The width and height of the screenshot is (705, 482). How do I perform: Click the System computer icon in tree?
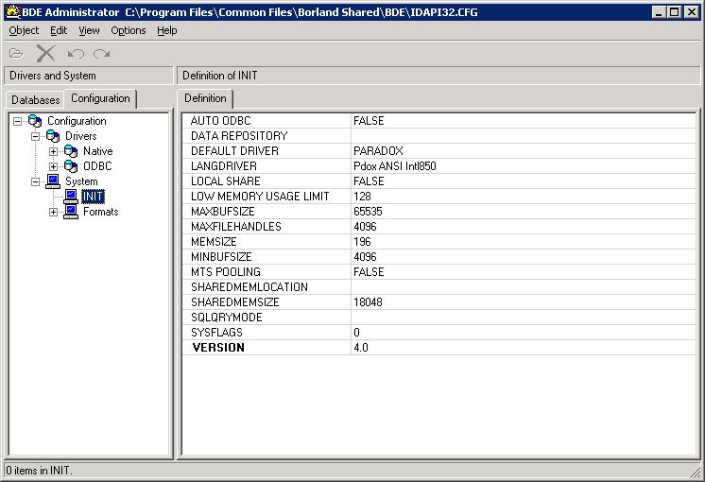[x=54, y=181]
